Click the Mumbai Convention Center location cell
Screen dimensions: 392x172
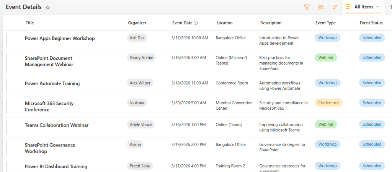(234, 105)
